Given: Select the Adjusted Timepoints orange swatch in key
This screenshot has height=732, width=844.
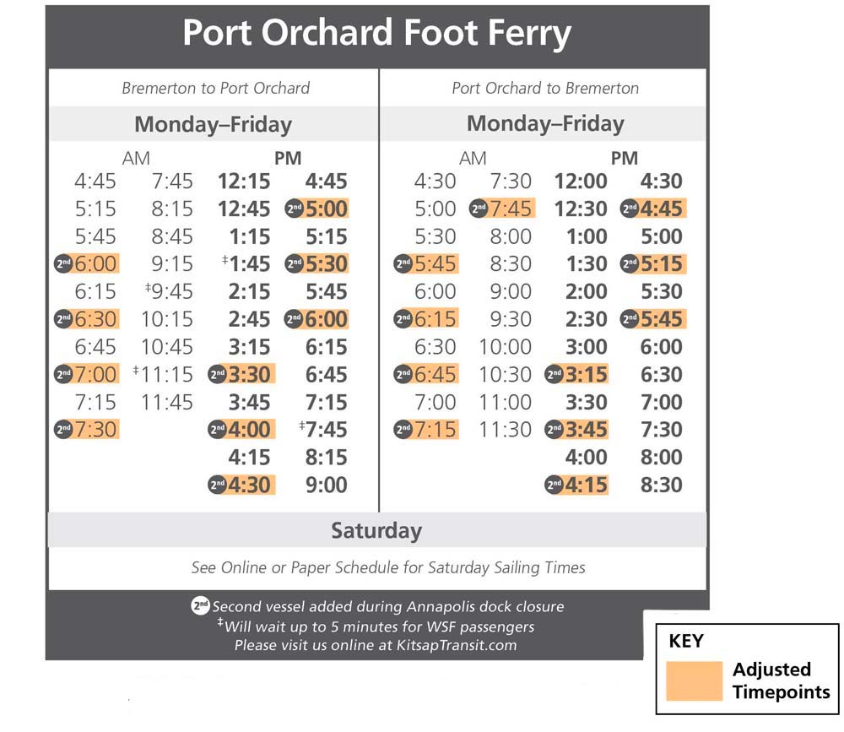Looking at the screenshot, I should pos(695,680).
